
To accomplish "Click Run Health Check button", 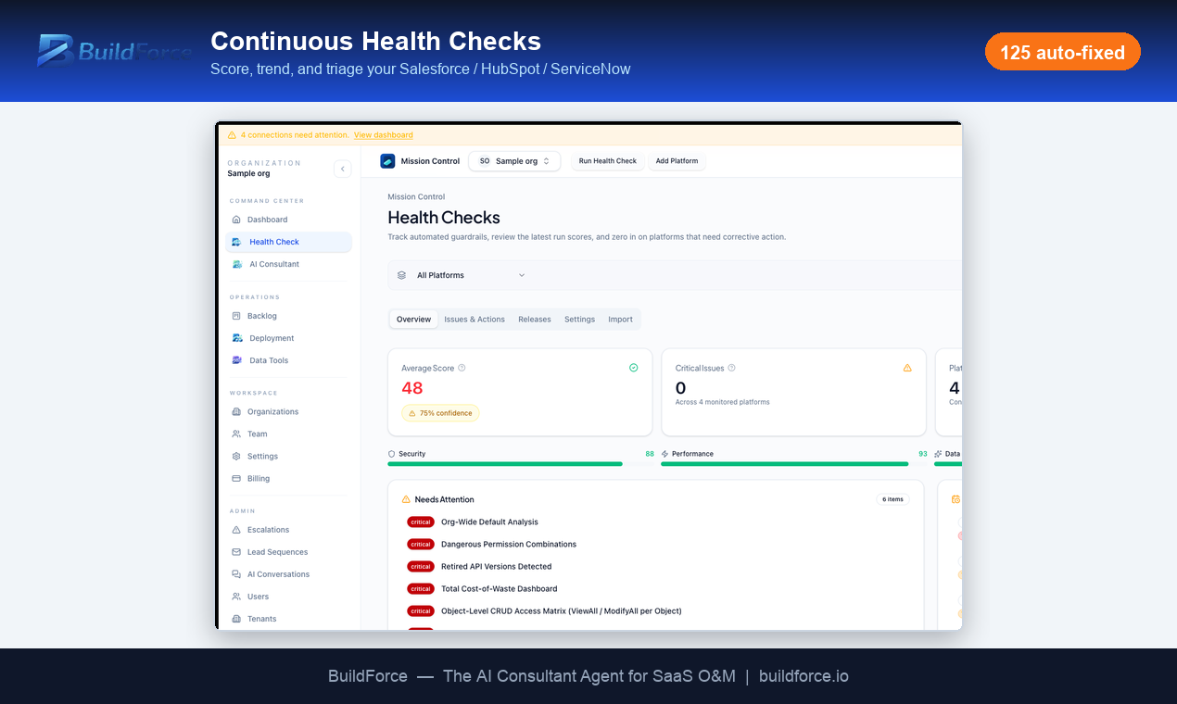I will point(608,161).
